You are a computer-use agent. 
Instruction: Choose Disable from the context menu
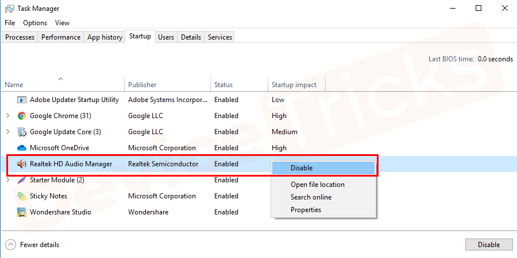pos(323,168)
